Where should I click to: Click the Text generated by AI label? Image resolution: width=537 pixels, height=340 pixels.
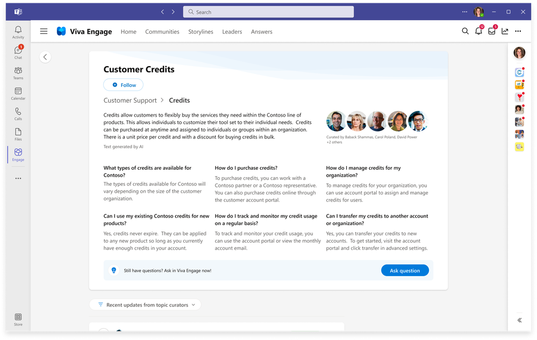click(x=123, y=147)
